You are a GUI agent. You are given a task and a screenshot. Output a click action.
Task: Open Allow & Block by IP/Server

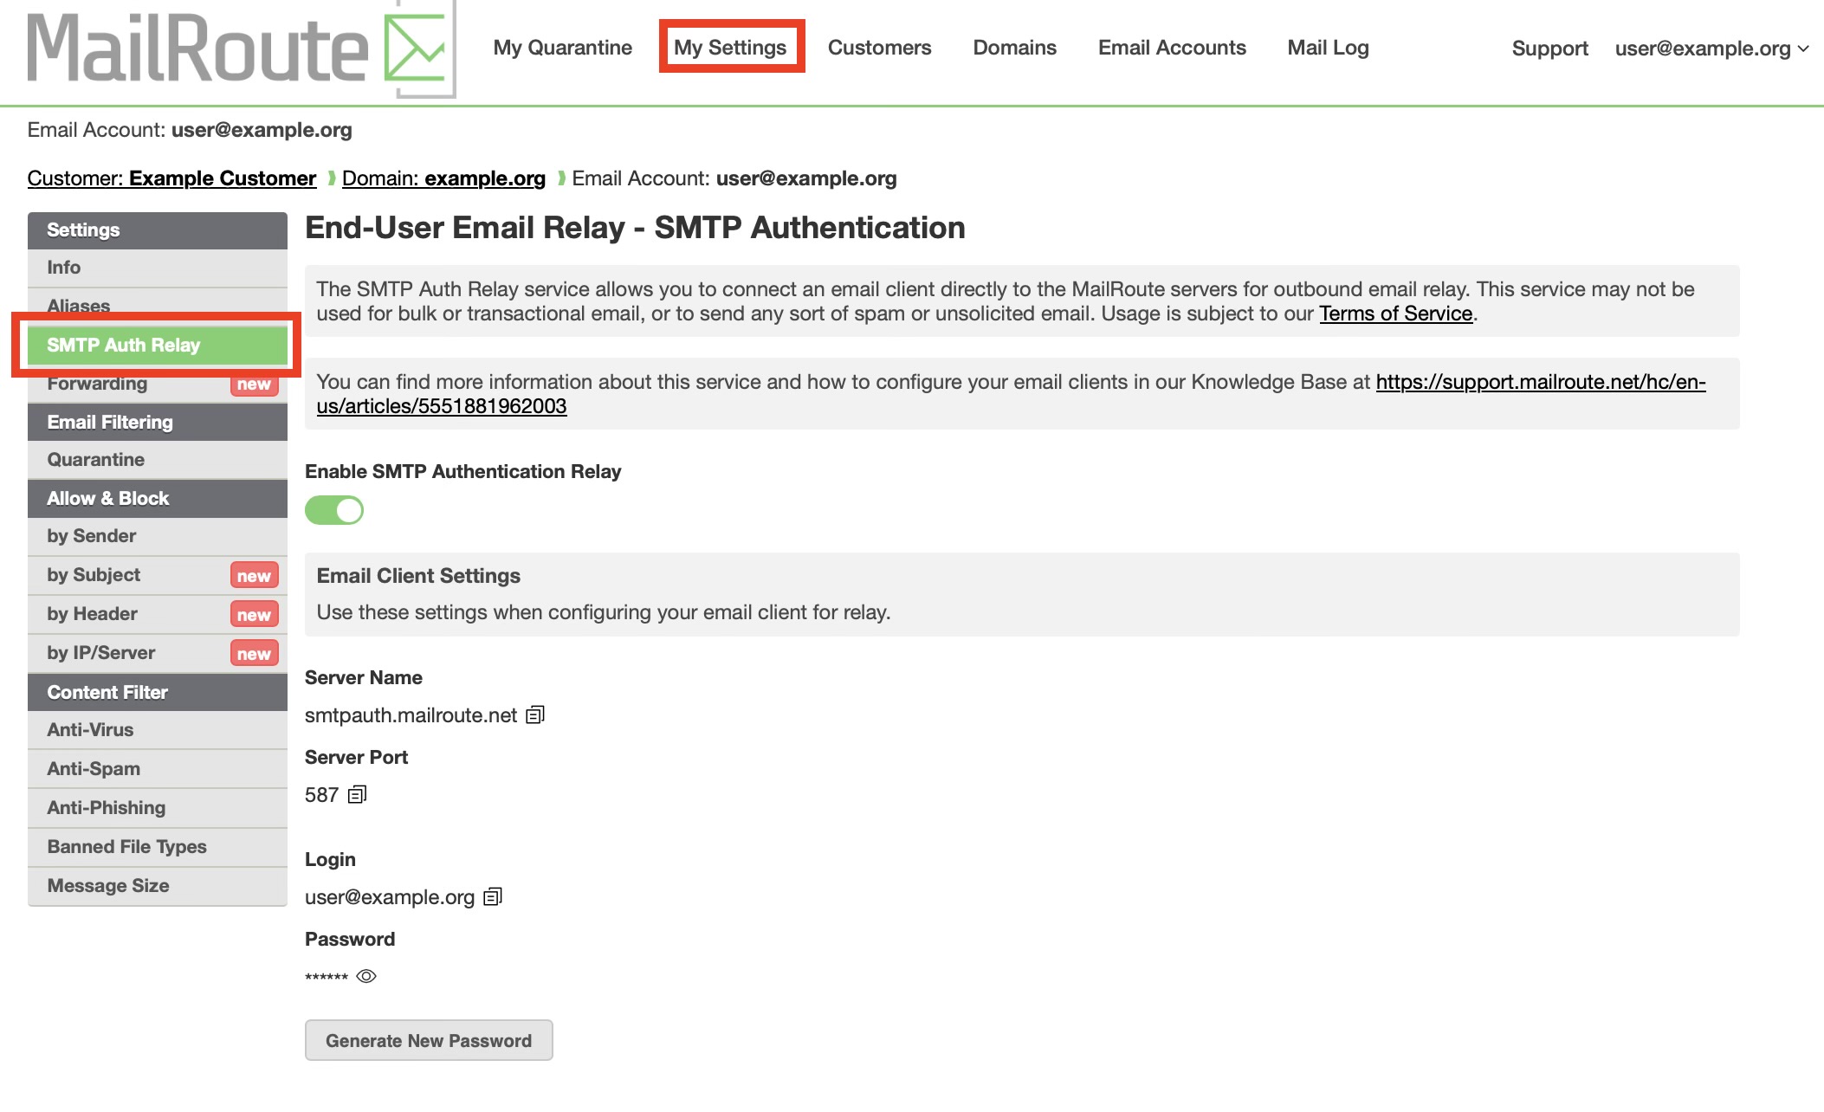[101, 652]
